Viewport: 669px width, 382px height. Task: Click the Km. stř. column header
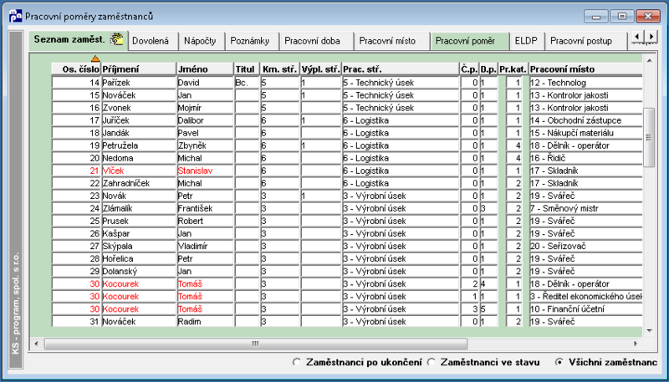coord(280,69)
